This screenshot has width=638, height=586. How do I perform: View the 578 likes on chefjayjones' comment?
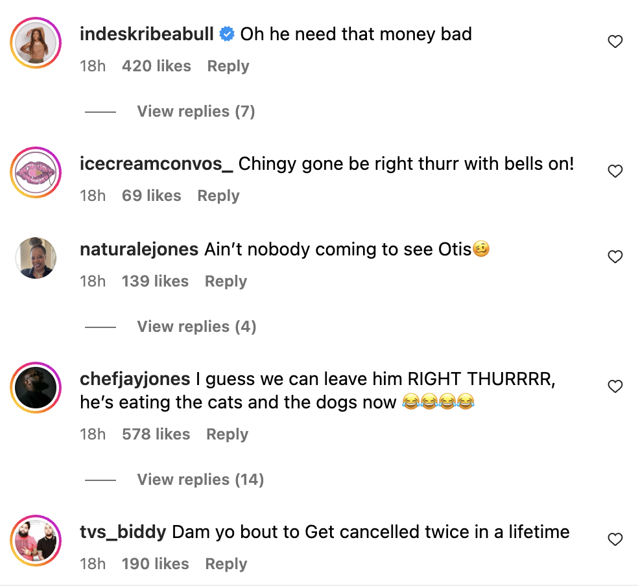156,434
